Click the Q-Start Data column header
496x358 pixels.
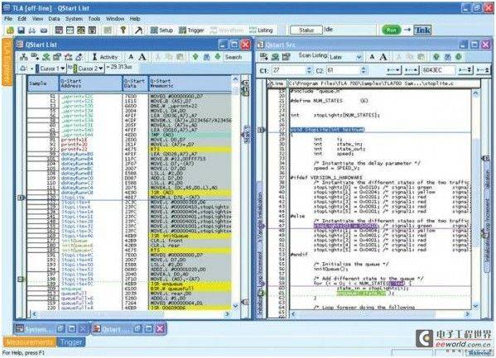click(135, 84)
